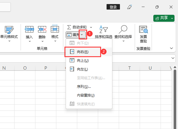178x129 pixels.
Task: Click the 填充 fill button icon
Action: 69,35
